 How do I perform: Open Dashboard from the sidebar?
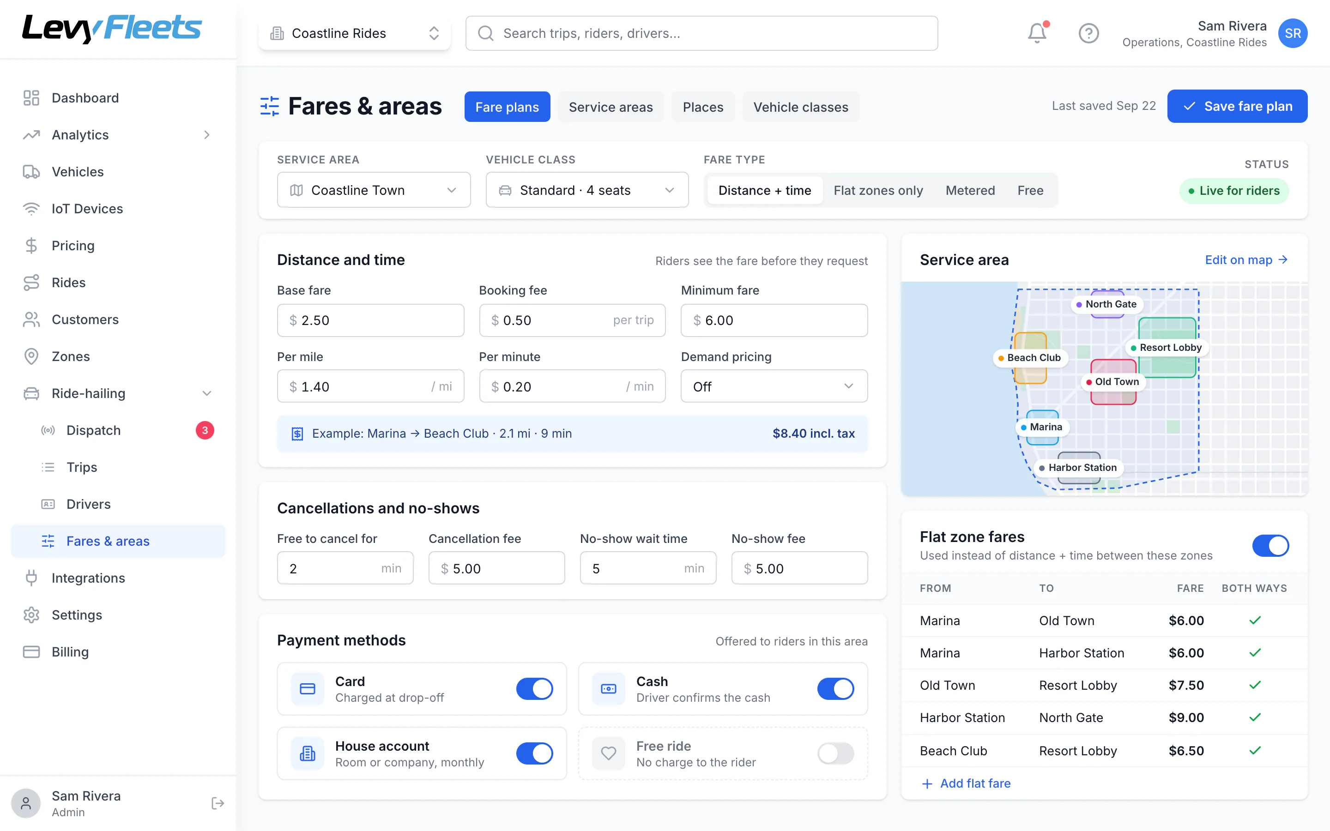click(x=118, y=98)
